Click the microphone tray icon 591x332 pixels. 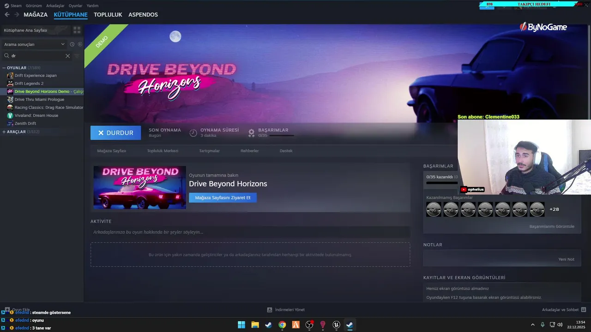543,325
